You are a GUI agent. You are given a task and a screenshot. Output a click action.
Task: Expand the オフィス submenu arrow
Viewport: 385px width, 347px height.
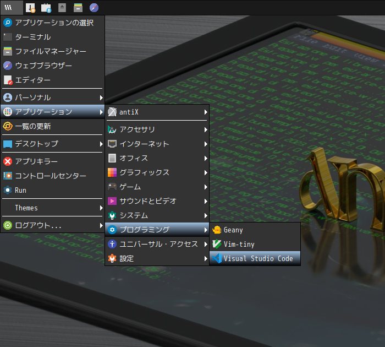point(206,158)
